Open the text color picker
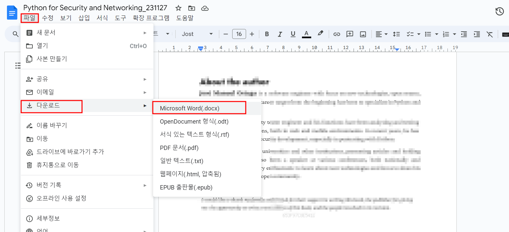Image resolution: width=509 pixels, height=232 pixels. 307,34
